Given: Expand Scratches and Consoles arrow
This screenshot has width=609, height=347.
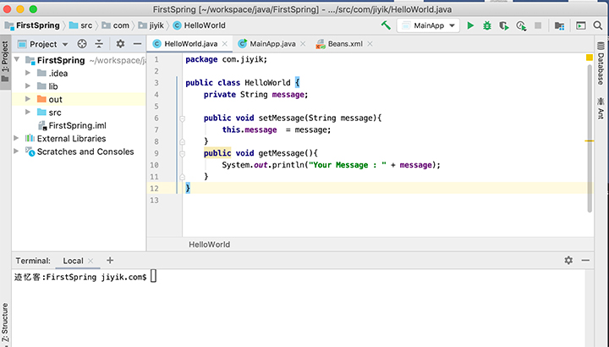Looking at the screenshot, I should point(16,151).
